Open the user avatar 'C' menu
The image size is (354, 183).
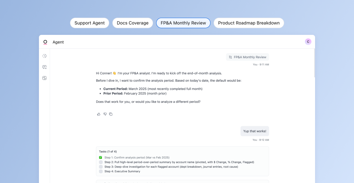pos(308,42)
